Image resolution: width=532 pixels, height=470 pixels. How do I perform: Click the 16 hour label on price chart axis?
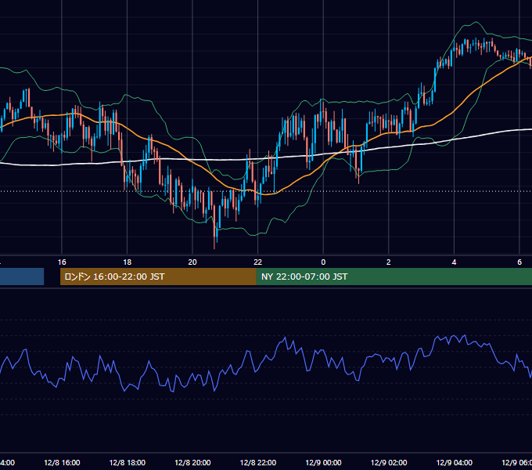tap(62, 262)
